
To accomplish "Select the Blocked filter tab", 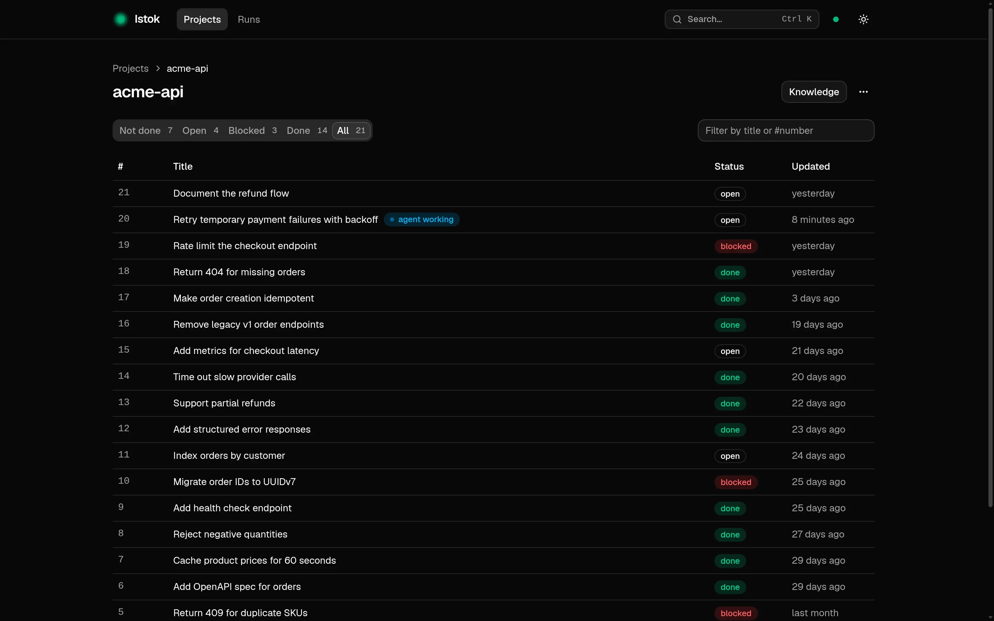I will 253,130.
